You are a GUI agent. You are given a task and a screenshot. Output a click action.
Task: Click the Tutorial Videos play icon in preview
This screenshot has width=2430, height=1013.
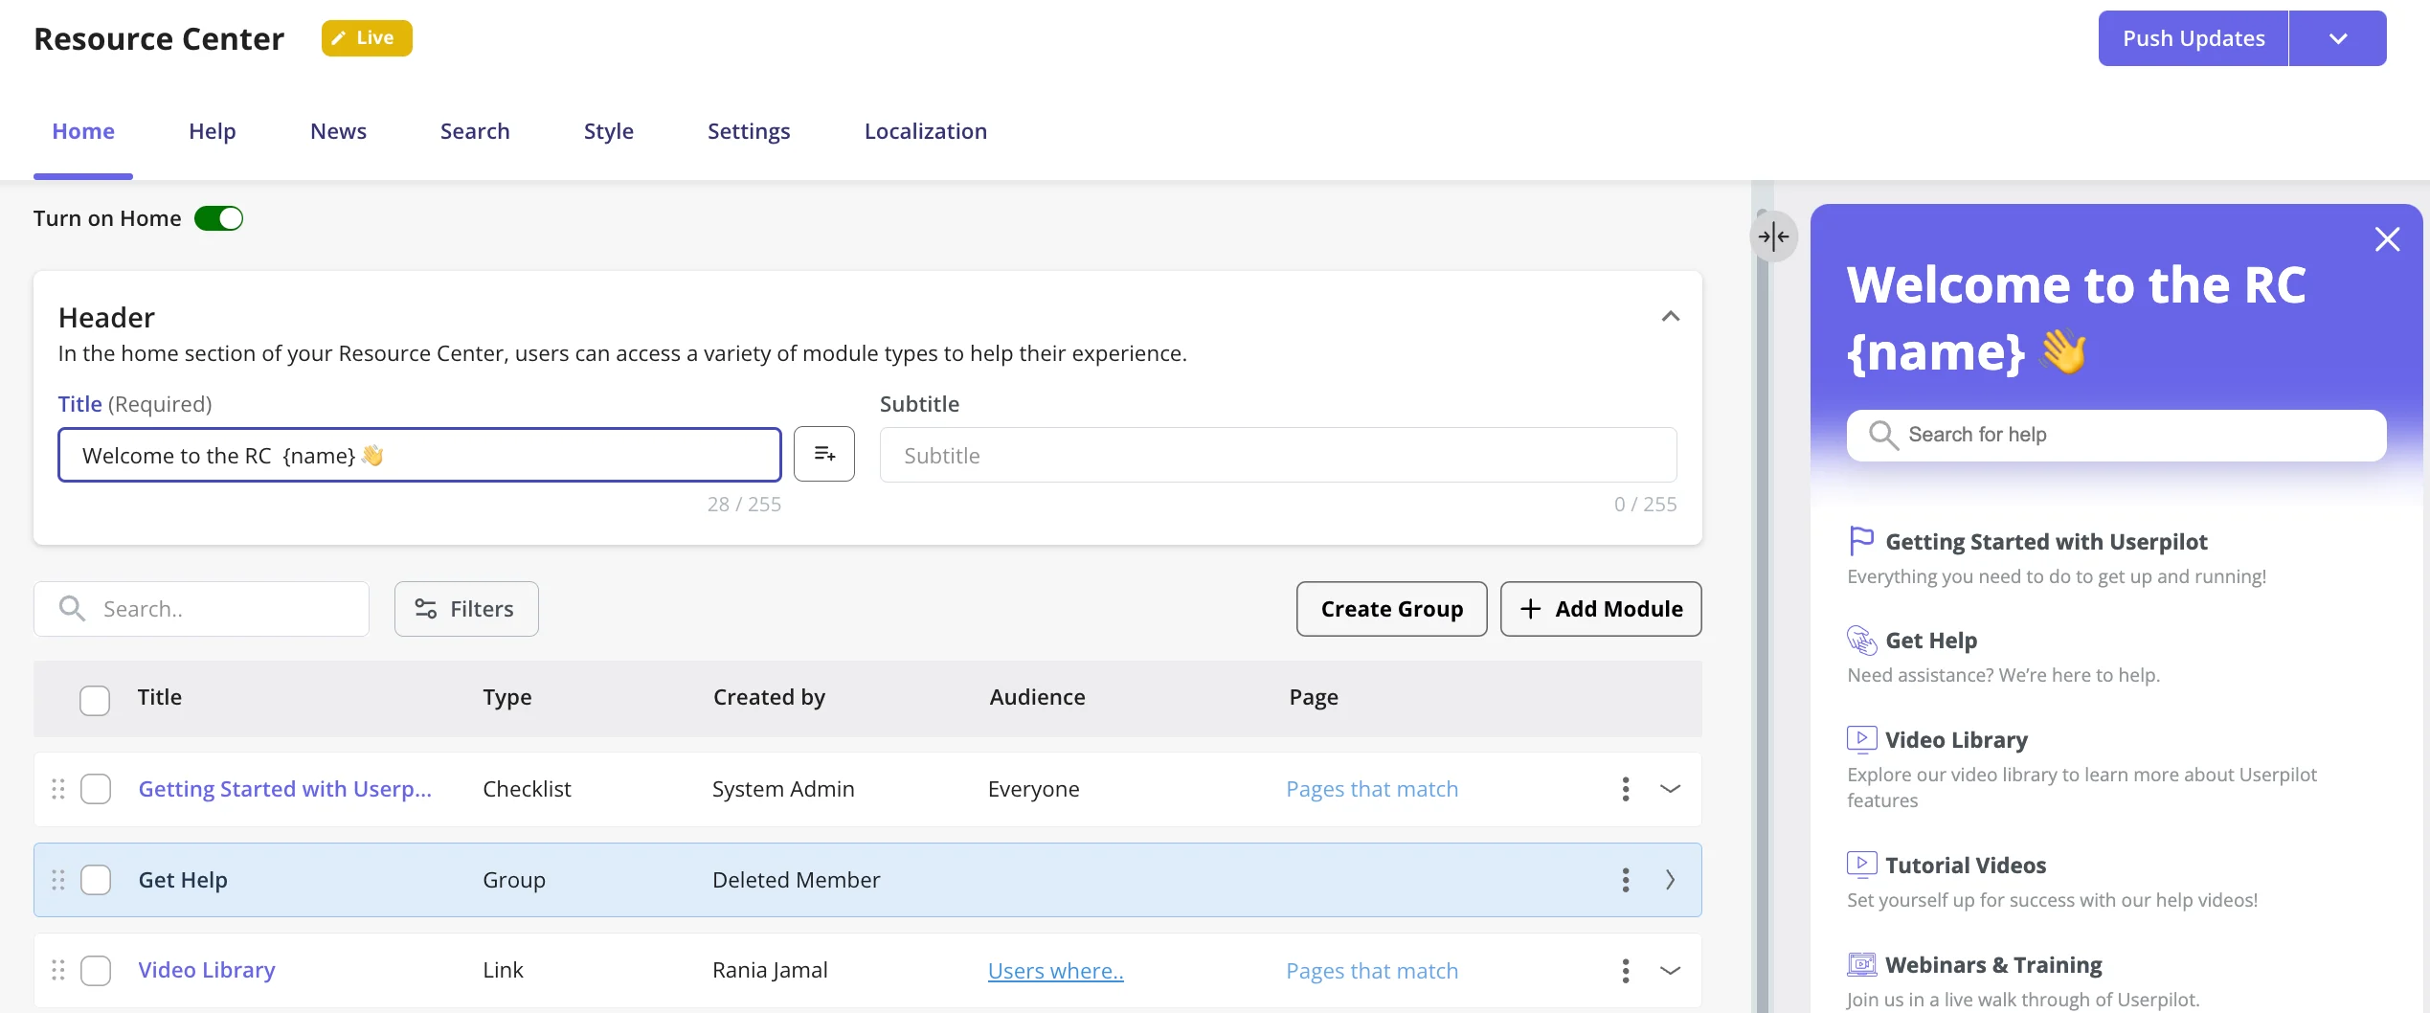tap(1861, 865)
